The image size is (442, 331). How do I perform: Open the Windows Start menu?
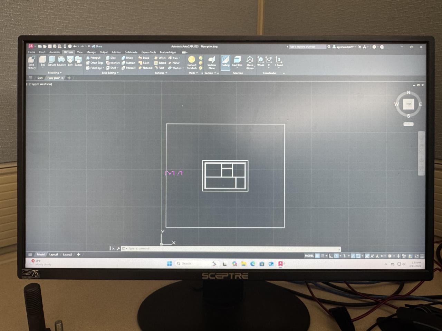point(169,263)
